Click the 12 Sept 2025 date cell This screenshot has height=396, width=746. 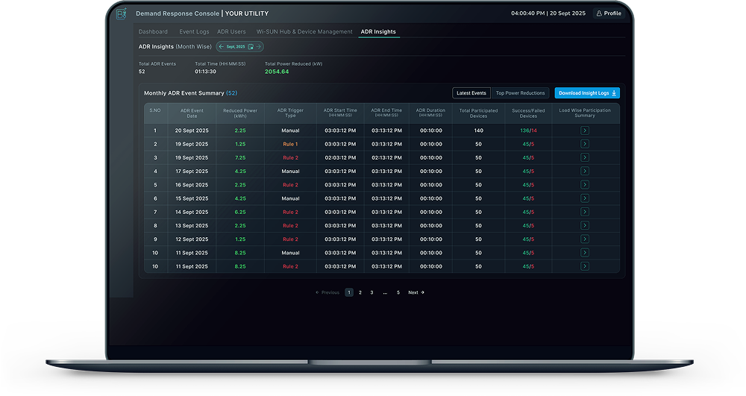click(192, 239)
